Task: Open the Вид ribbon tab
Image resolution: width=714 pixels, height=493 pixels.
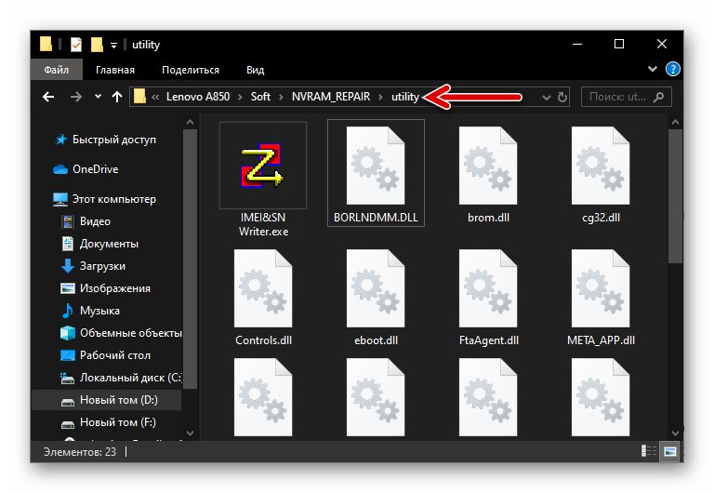Action: (255, 70)
